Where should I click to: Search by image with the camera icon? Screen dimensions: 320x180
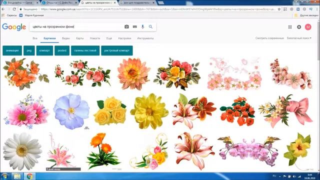126,26
